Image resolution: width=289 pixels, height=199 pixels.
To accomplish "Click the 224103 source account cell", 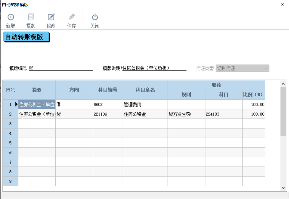I will (224, 114).
